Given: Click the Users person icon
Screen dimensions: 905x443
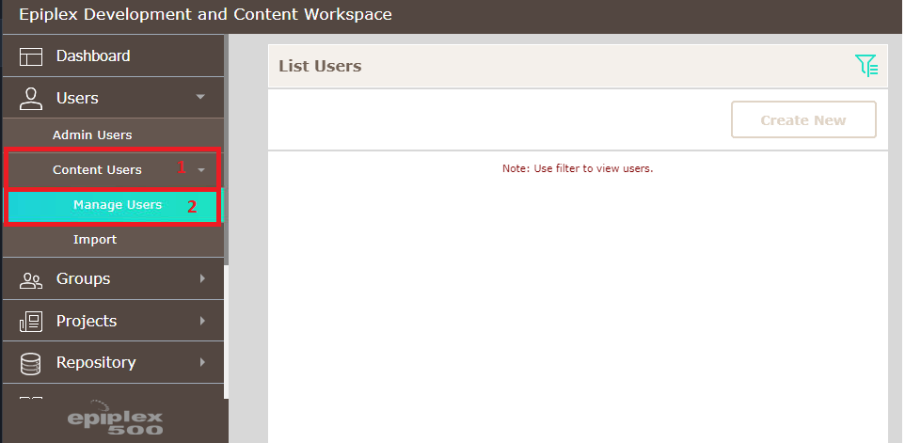Looking at the screenshot, I should 31,99.
